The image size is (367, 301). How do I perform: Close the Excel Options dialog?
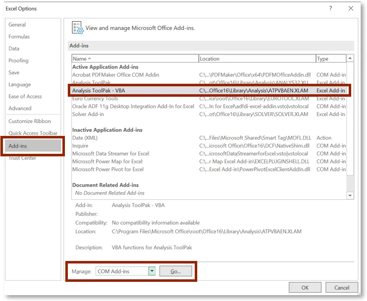click(352, 9)
